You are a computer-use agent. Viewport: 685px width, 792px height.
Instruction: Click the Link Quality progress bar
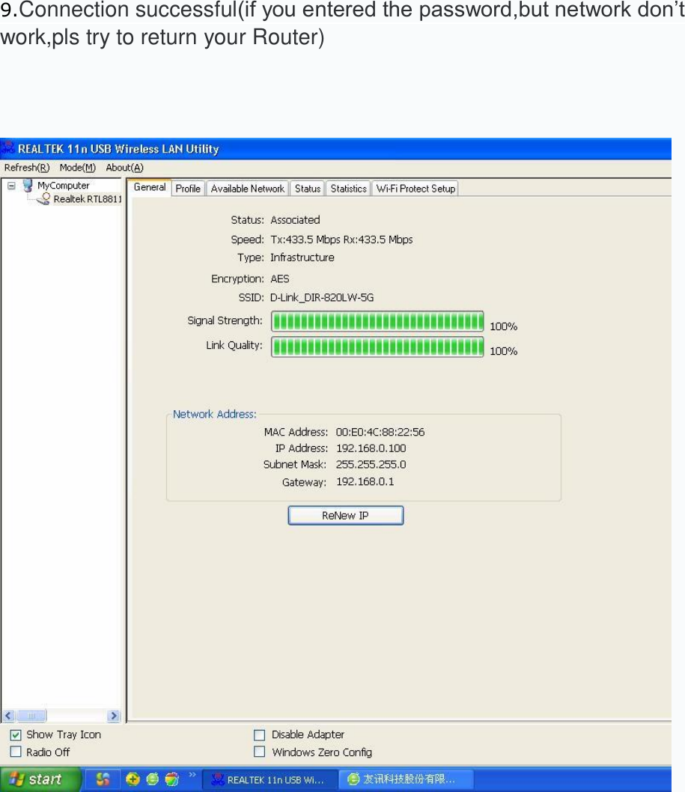(x=377, y=347)
